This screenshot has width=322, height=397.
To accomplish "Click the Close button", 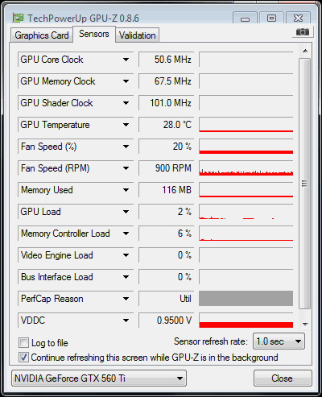I will pyautogui.click(x=283, y=378).
